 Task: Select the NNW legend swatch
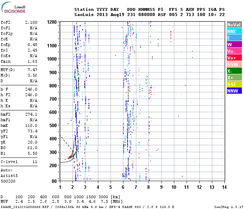pos(234,91)
